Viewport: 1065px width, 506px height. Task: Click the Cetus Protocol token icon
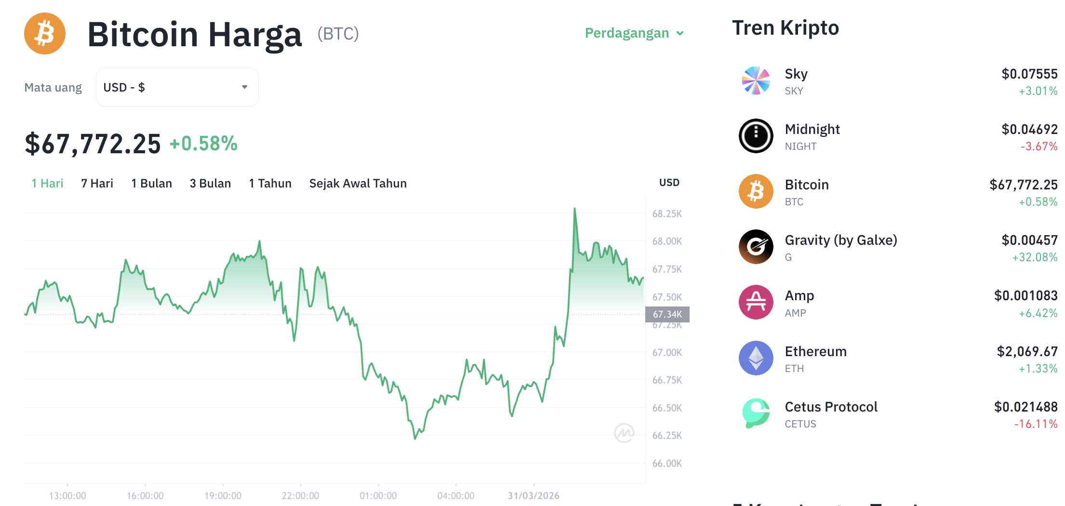pos(756,413)
